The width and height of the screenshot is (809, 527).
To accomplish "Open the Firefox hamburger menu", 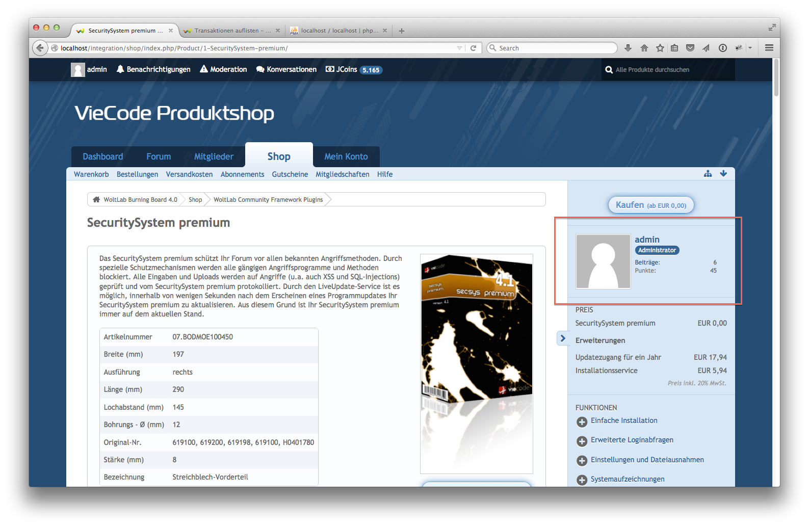I will tap(769, 48).
